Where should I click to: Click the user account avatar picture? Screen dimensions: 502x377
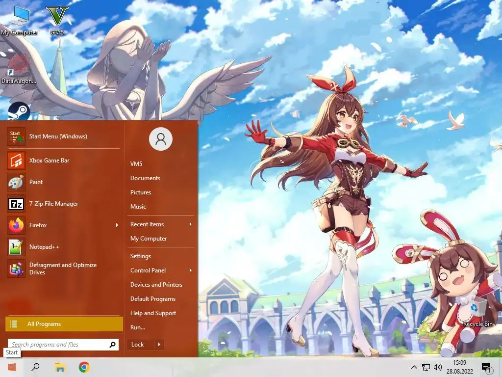(161, 139)
